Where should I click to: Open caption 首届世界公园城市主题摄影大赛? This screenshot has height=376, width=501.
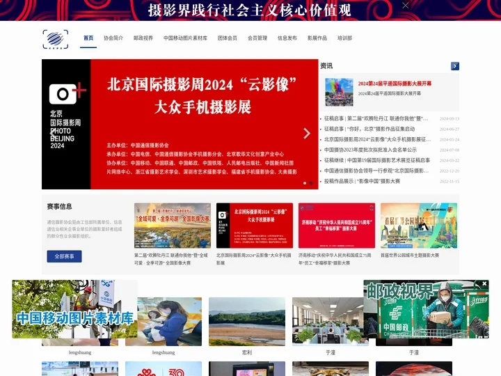410,255
